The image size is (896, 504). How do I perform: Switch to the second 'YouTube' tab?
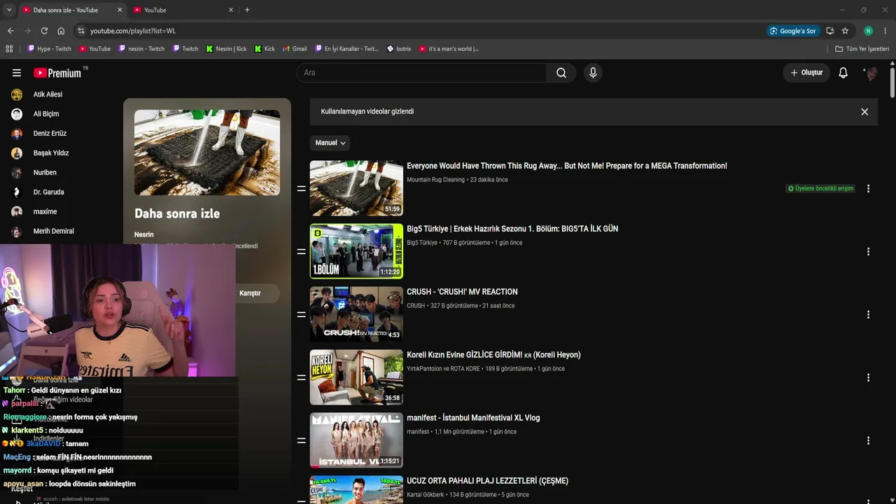pyautogui.click(x=183, y=10)
